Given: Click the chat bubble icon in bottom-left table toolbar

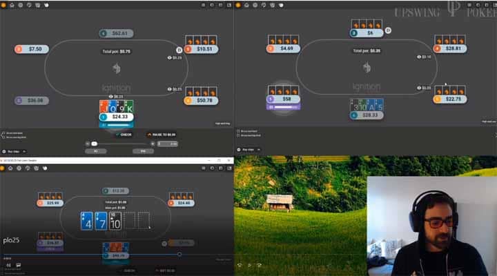Looking at the screenshot, I should point(28,168).
